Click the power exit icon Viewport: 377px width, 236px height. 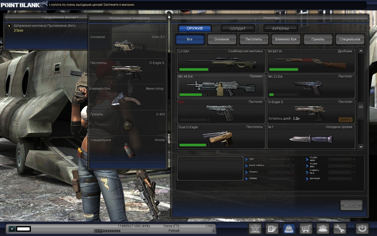point(362,229)
